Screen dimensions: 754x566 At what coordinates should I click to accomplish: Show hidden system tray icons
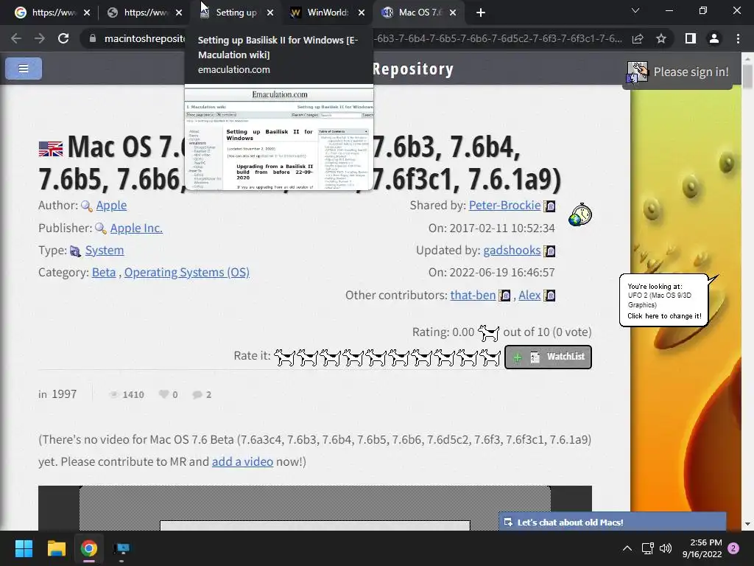(627, 548)
